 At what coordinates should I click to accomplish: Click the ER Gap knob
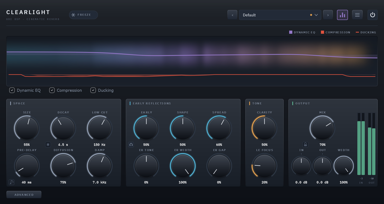pos(219,166)
